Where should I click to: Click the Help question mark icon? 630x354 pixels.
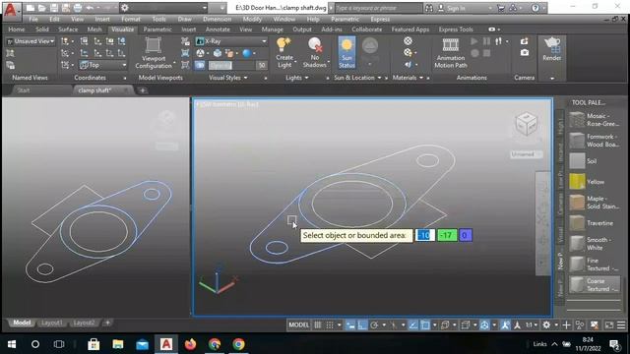click(x=535, y=8)
